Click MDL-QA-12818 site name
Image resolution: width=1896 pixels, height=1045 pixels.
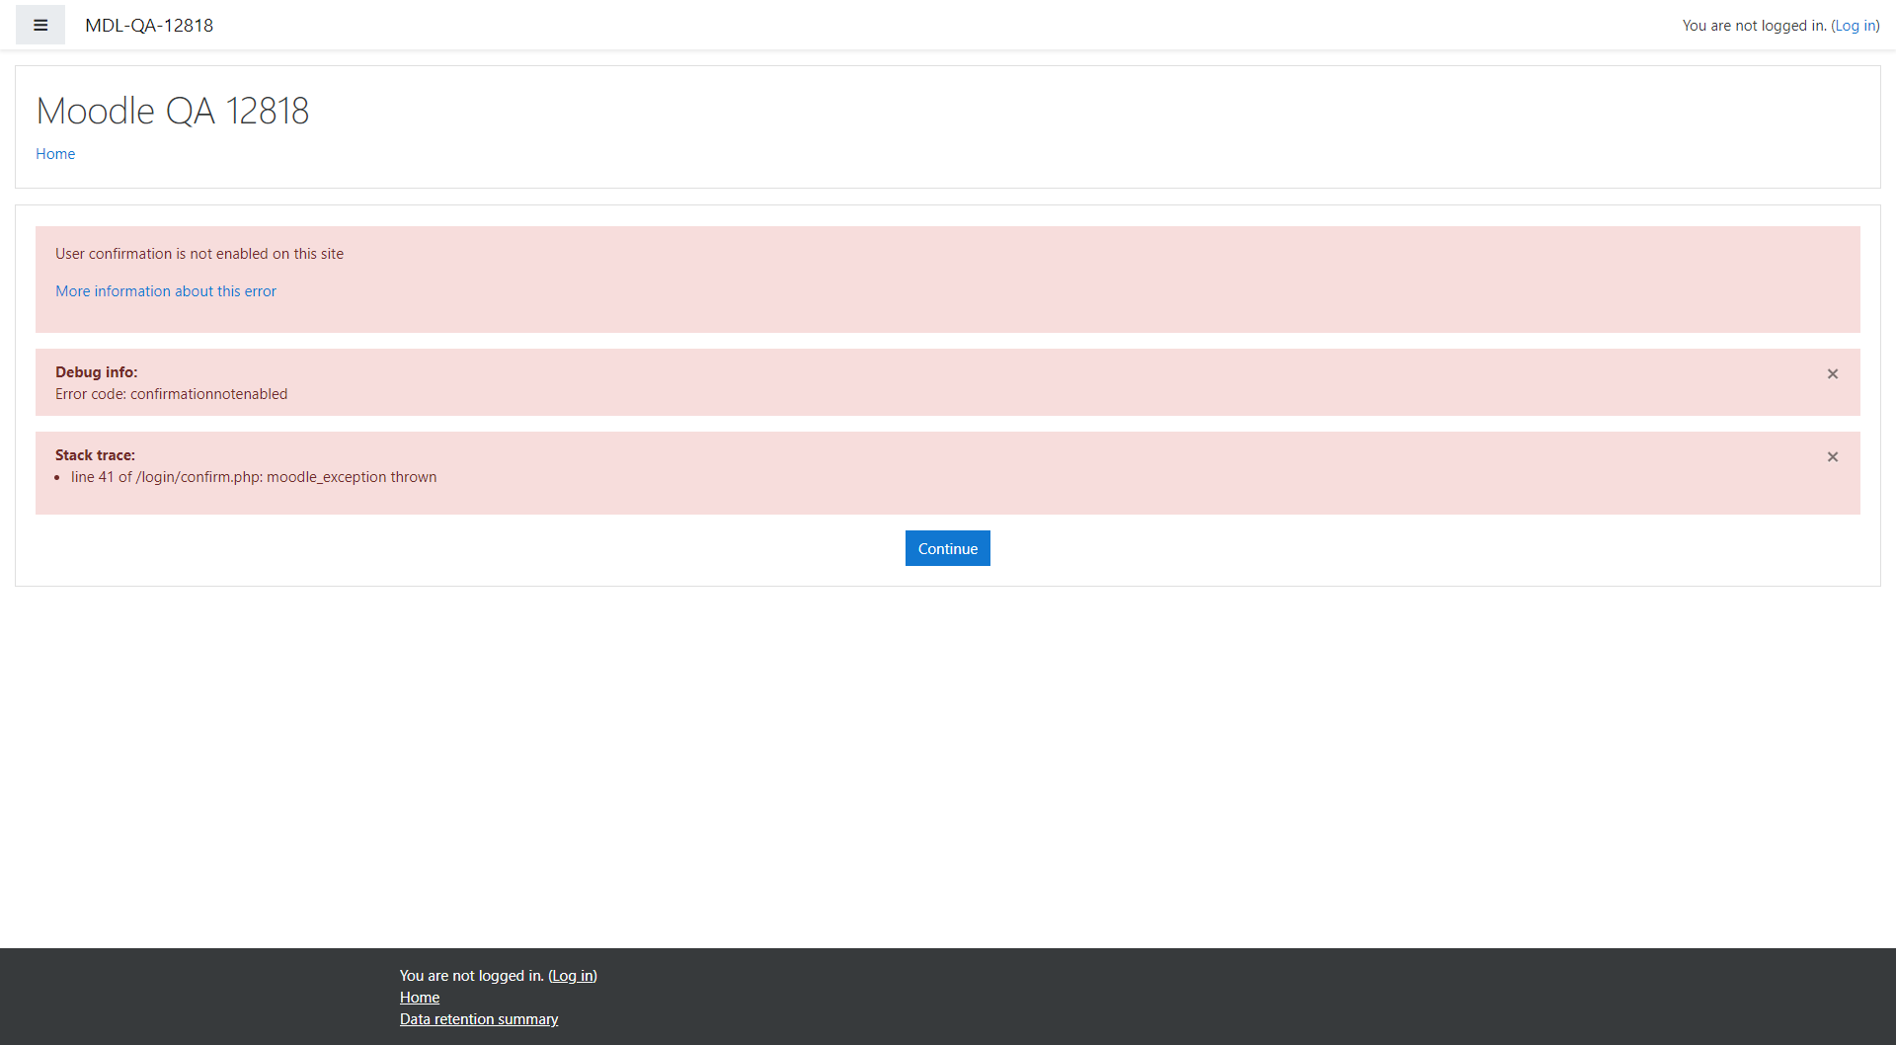coord(149,26)
